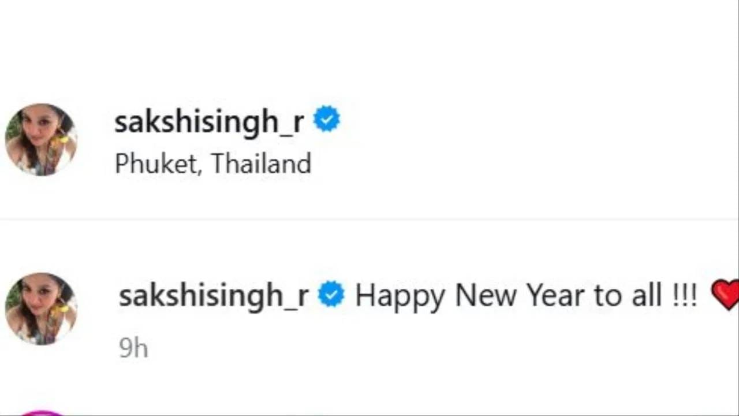Click the word to in the caption

(606, 296)
